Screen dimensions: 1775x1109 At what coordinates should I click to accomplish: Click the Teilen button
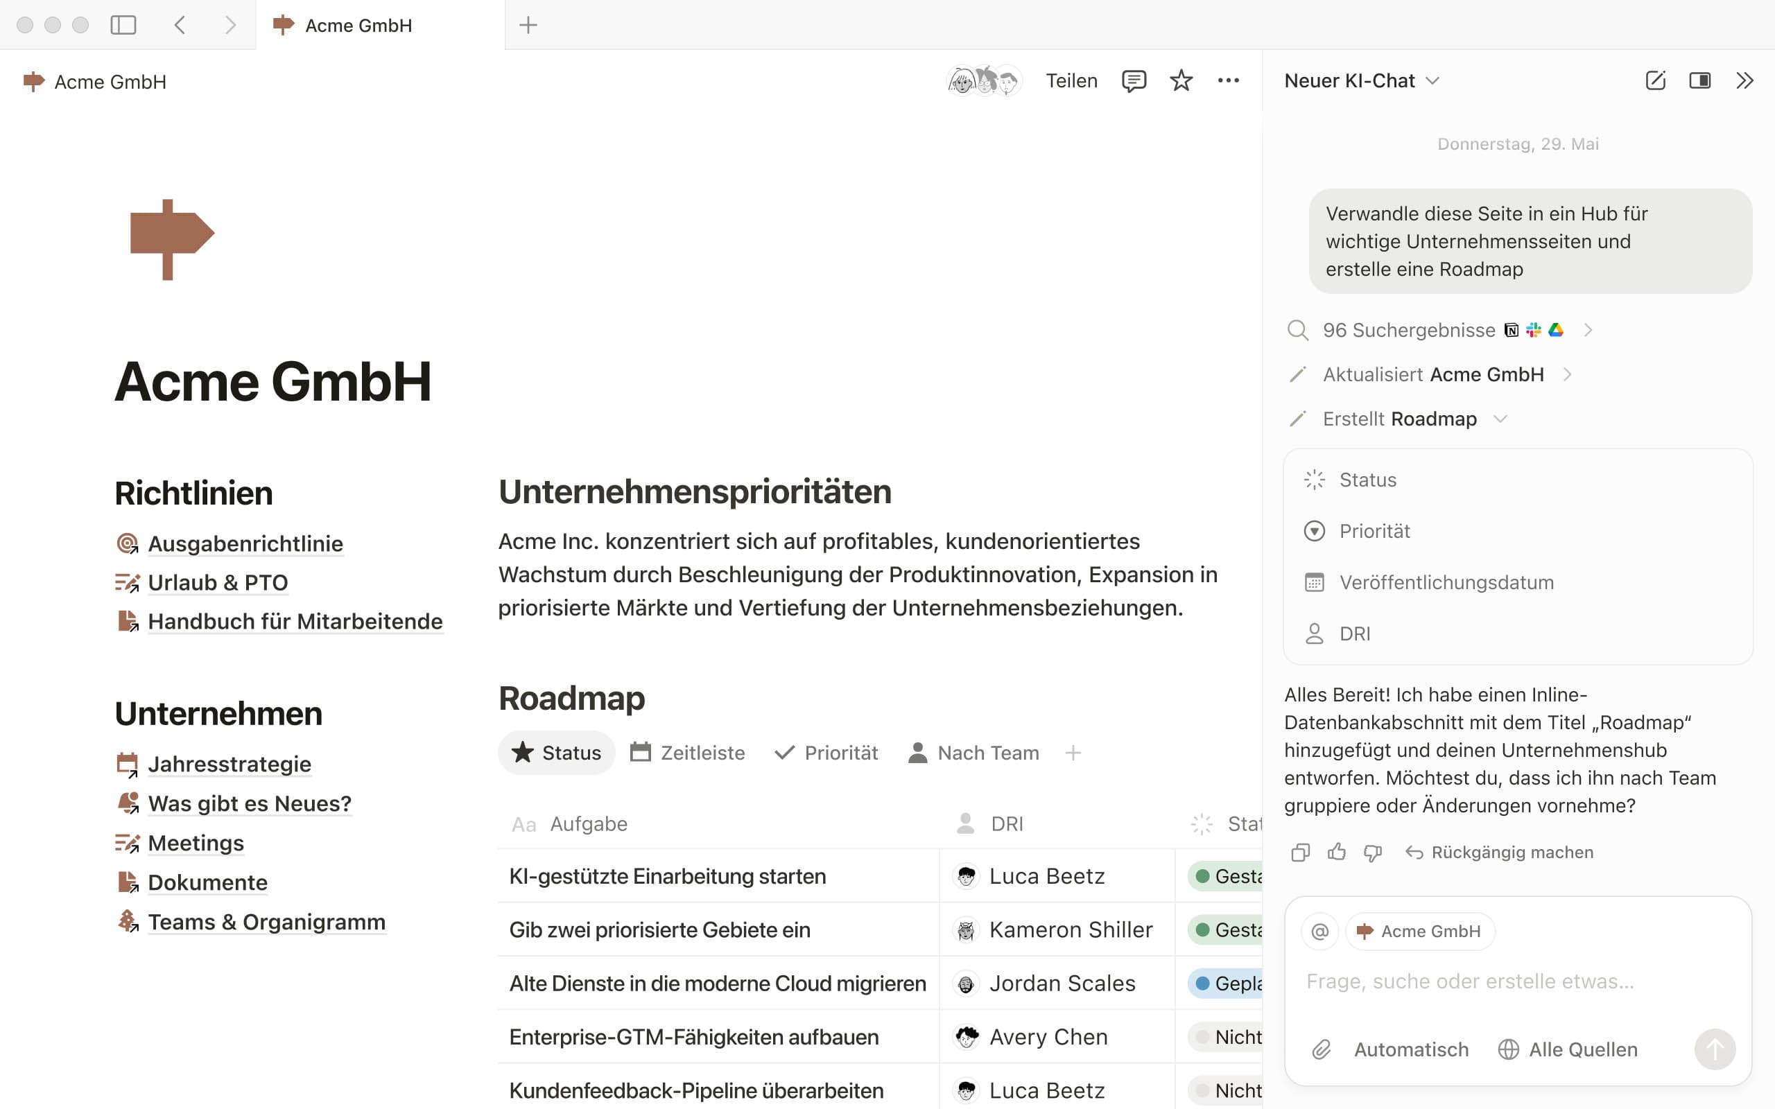1071,80
